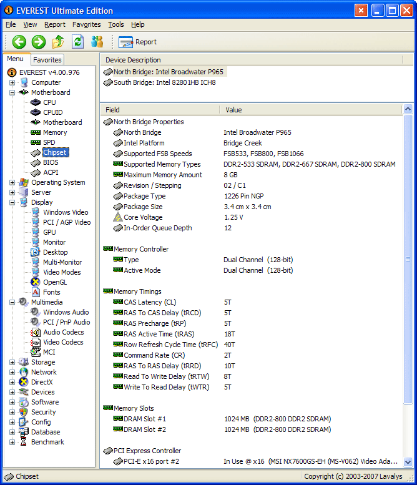Expand the DirectX tree node
417x485 pixels.
(x=12, y=382)
